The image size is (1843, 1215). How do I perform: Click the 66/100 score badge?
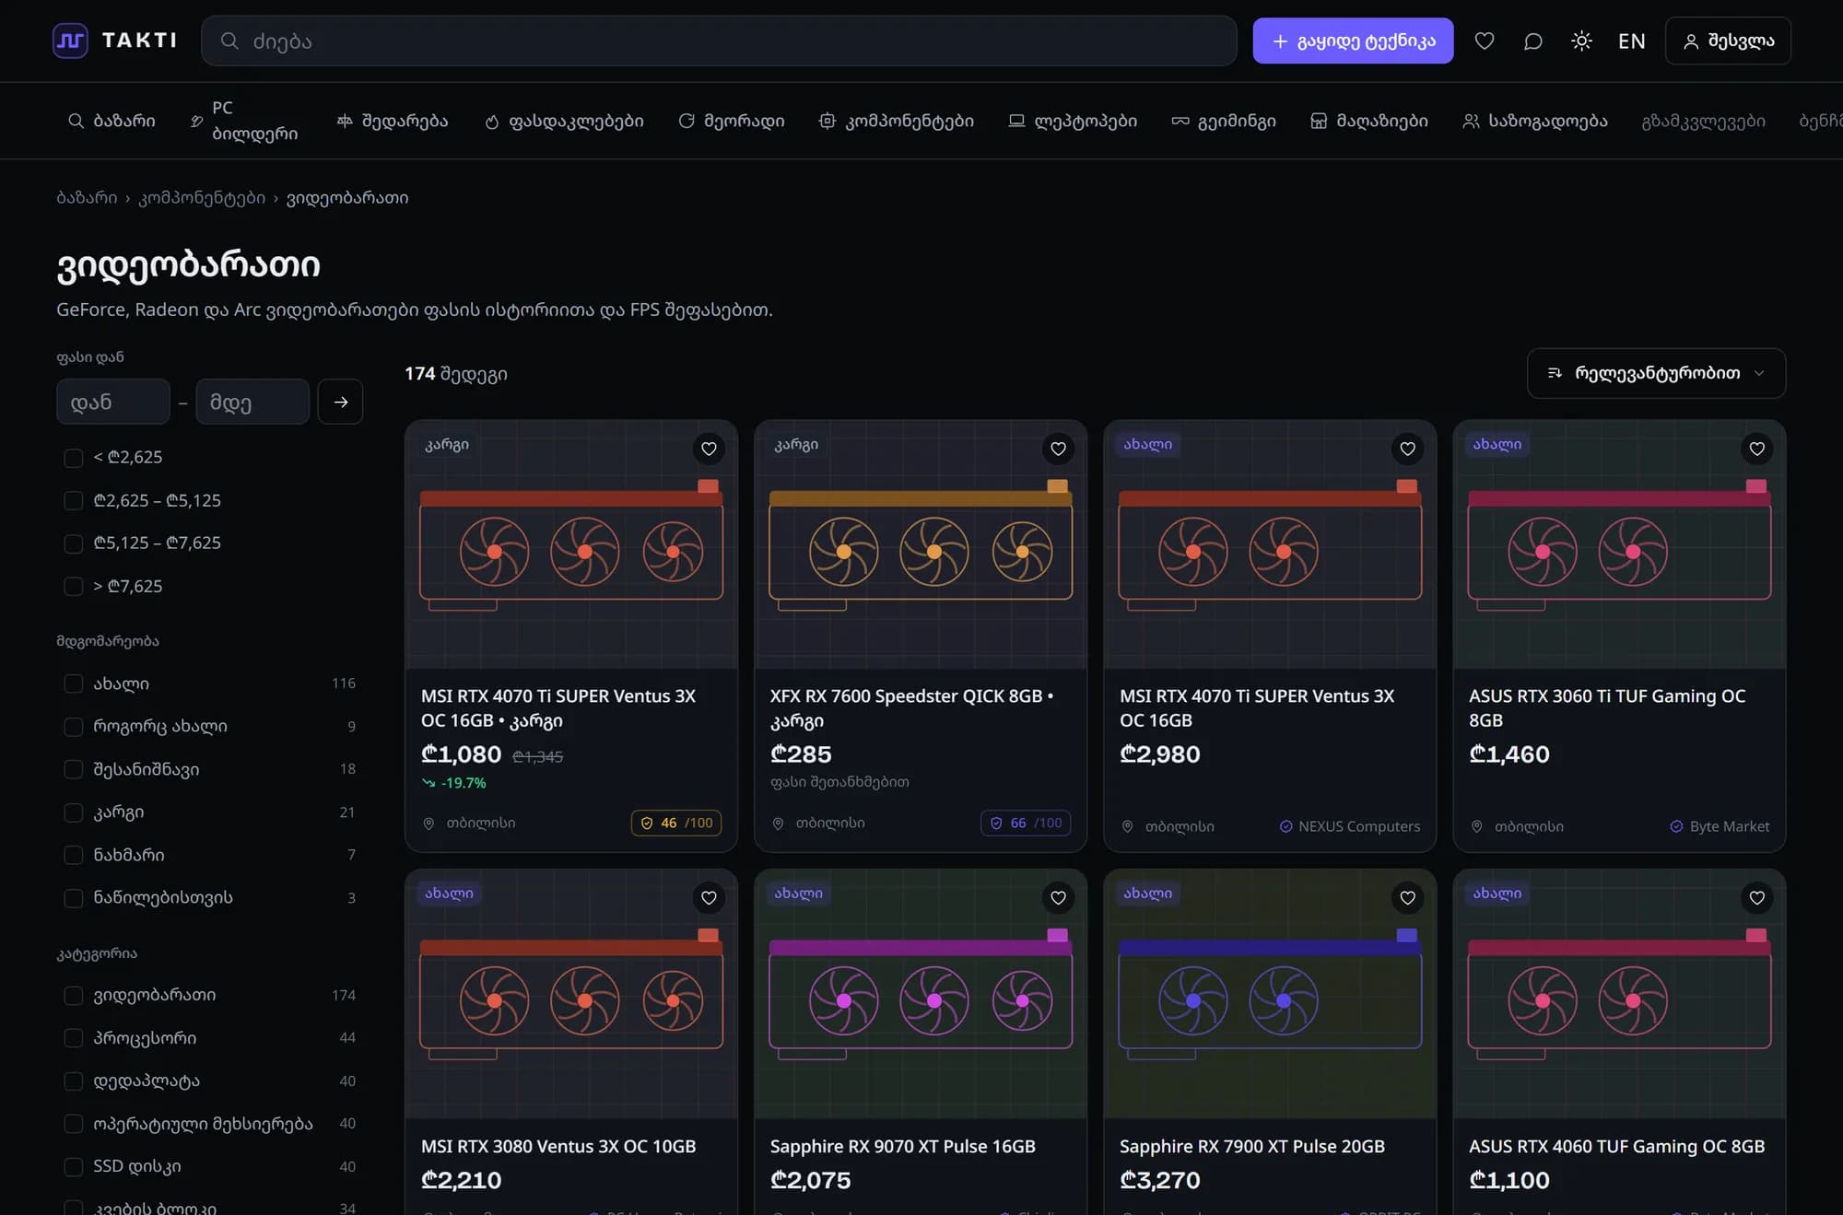click(x=1026, y=823)
